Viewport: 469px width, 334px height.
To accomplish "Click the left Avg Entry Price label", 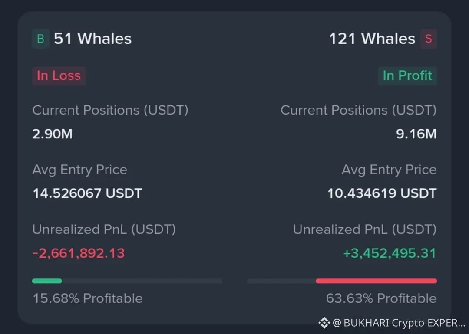I will click(79, 170).
